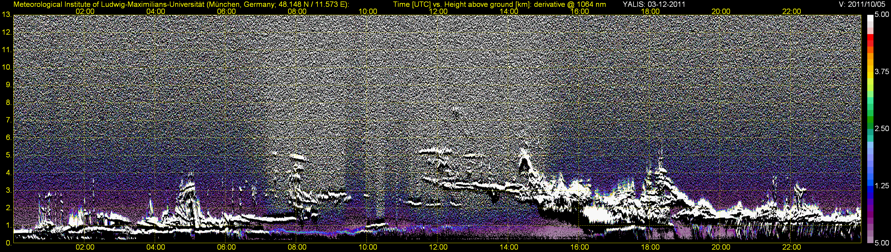Click the 12:00 label on the bottom time axis
Viewport: 891px width, 252px height.
click(x=438, y=247)
